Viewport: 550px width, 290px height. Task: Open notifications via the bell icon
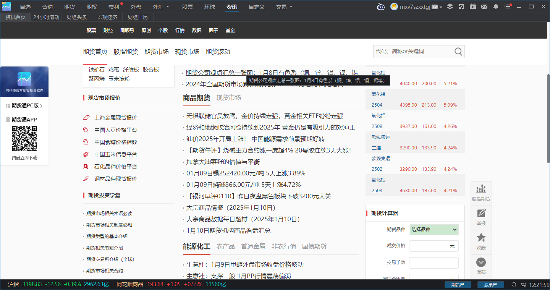click(x=497, y=6)
